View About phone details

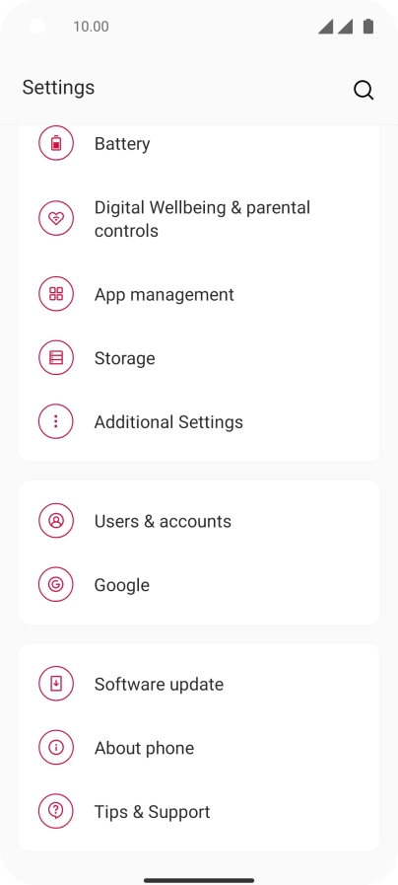(x=199, y=747)
